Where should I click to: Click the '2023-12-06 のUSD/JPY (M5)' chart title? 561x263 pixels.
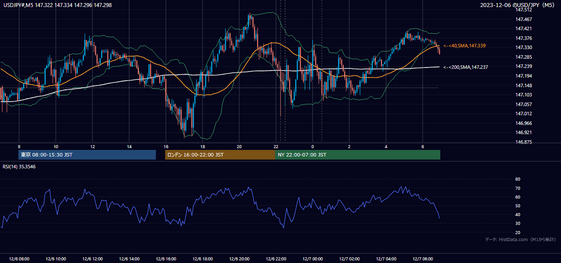[x=518, y=5]
